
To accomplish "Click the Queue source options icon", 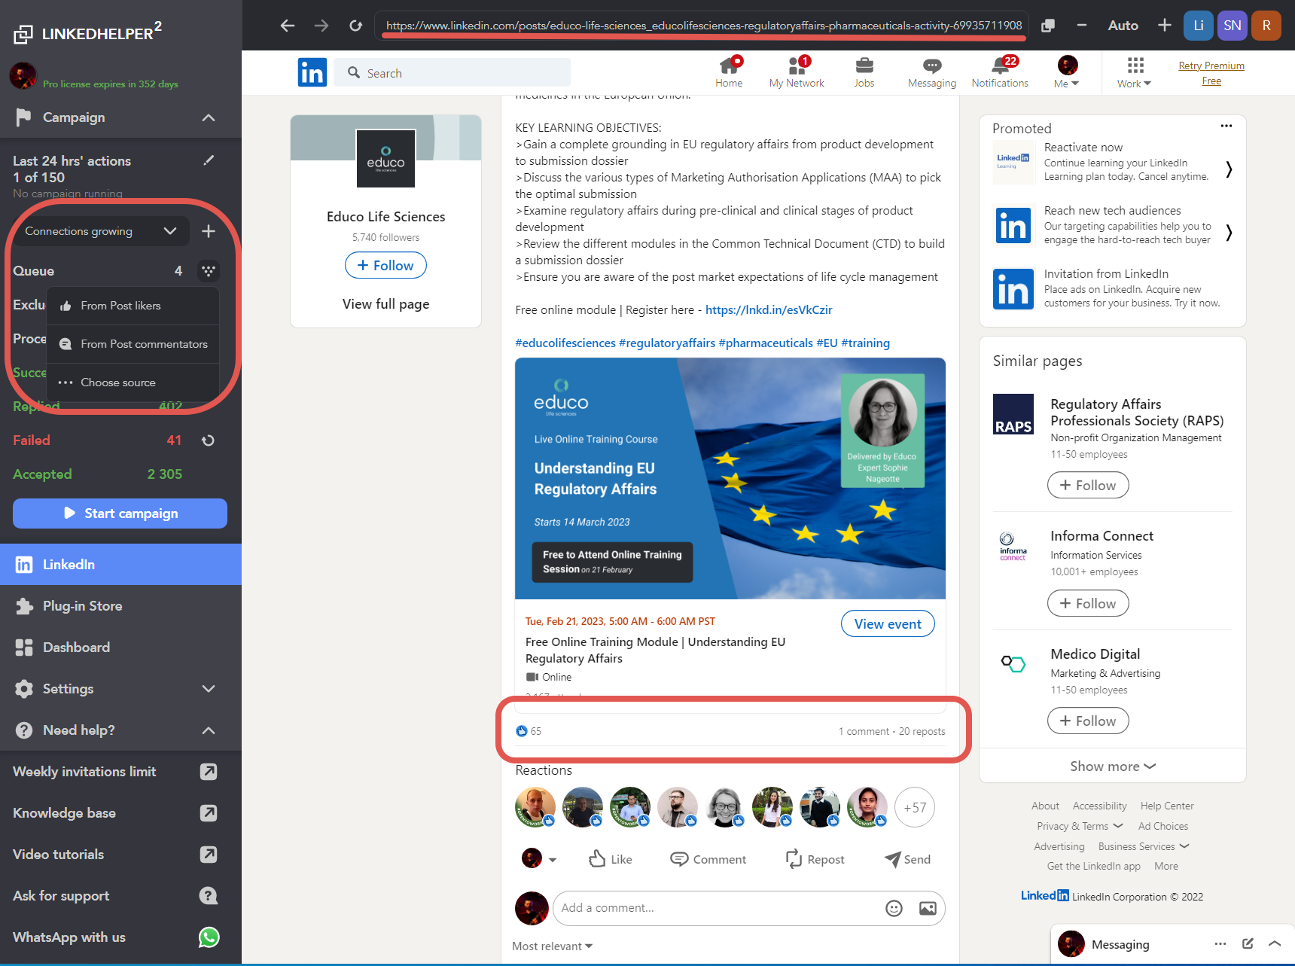I will (x=209, y=270).
